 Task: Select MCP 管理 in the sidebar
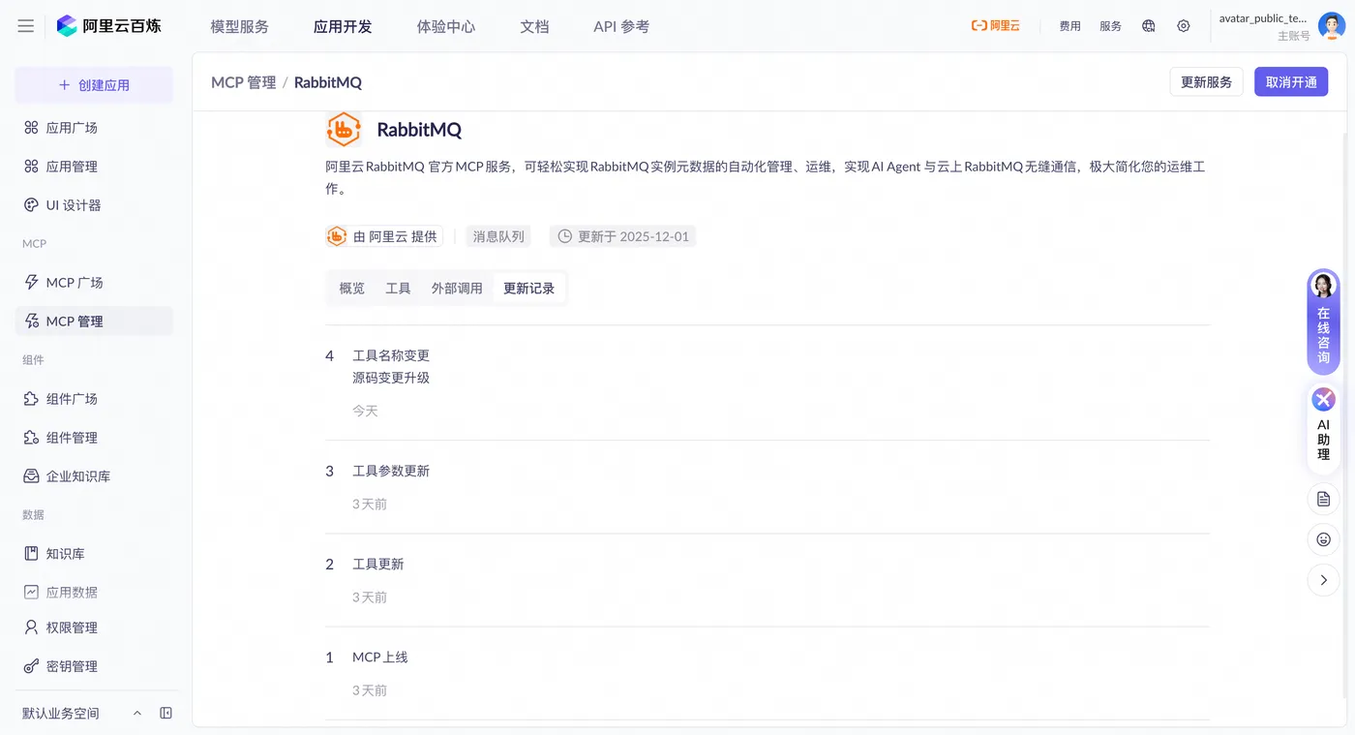click(94, 322)
